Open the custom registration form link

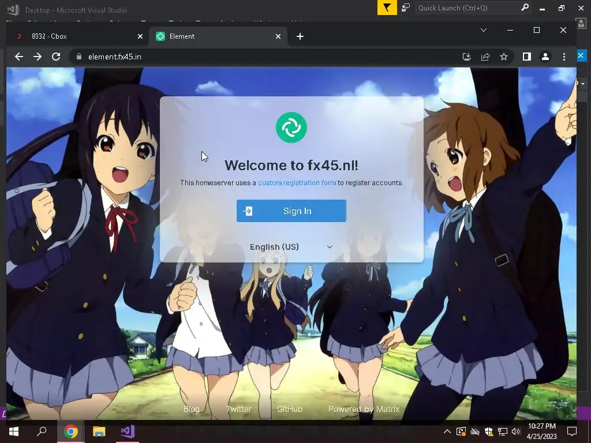pos(297,183)
